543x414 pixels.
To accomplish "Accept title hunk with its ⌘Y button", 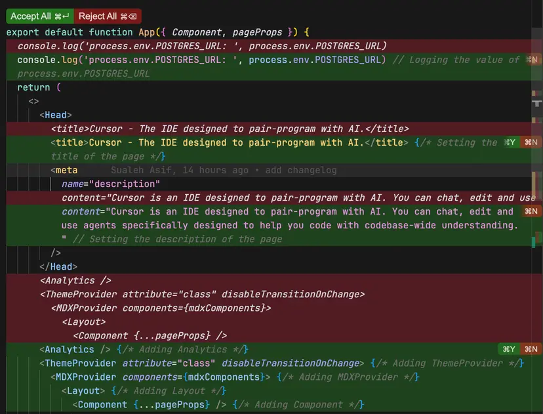I will [x=510, y=142].
